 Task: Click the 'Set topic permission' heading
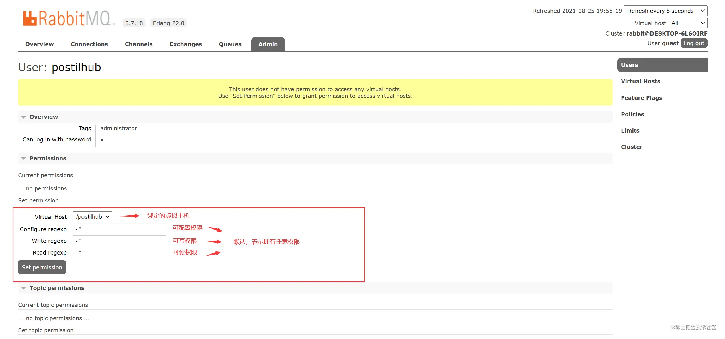(x=46, y=330)
